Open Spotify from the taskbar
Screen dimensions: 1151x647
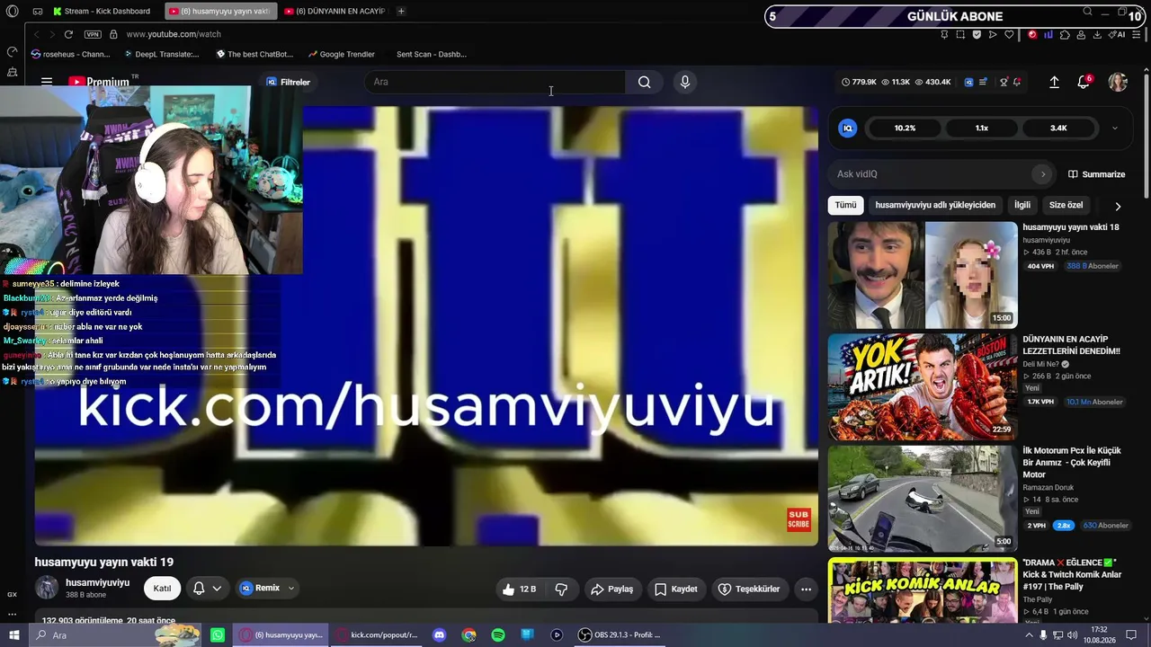pyautogui.click(x=498, y=635)
